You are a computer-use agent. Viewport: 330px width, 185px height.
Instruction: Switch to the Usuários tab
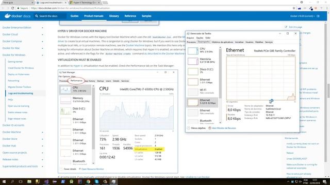[250, 42]
